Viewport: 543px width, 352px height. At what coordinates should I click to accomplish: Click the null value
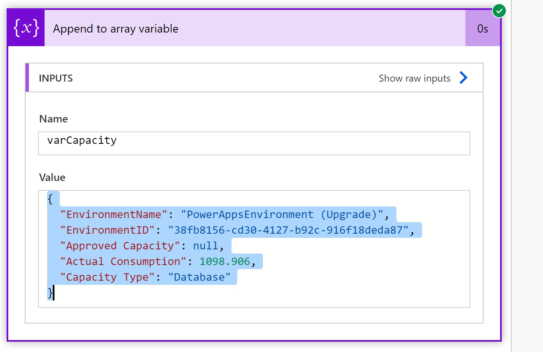coord(205,246)
